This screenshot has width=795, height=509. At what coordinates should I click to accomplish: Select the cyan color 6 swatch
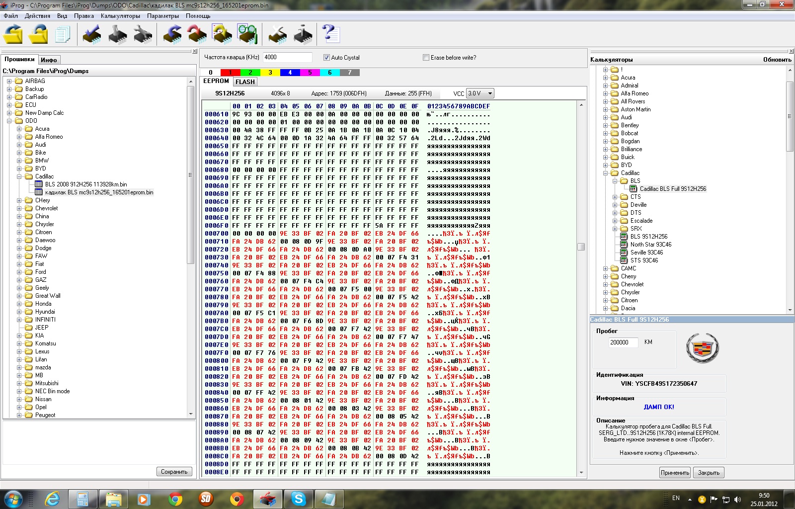click(330, 73)
